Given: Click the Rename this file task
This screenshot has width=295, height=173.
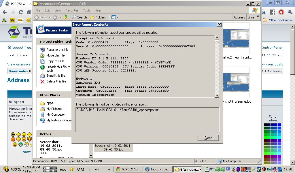Looking at the screenshot, I should 57,50.
